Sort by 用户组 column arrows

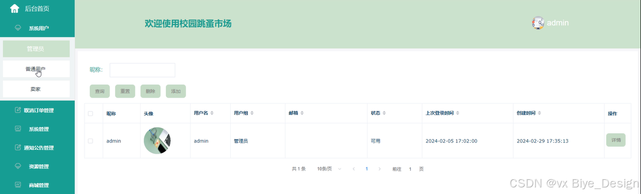click(x=252, y=113)
